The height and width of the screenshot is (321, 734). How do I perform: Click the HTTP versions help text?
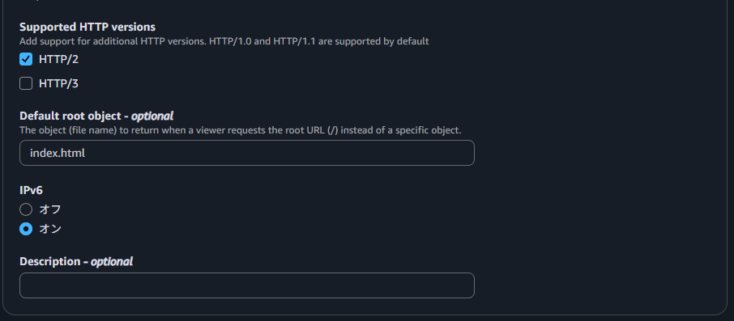pyautogui.click(x=224, y=41)
